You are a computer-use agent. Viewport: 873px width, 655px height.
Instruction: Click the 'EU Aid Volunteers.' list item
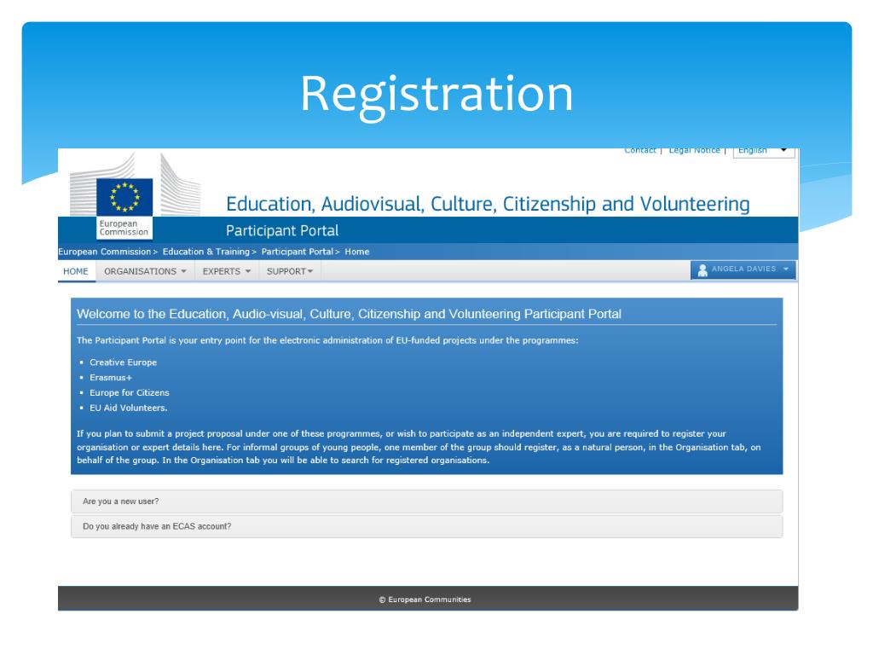pos(129,408)
